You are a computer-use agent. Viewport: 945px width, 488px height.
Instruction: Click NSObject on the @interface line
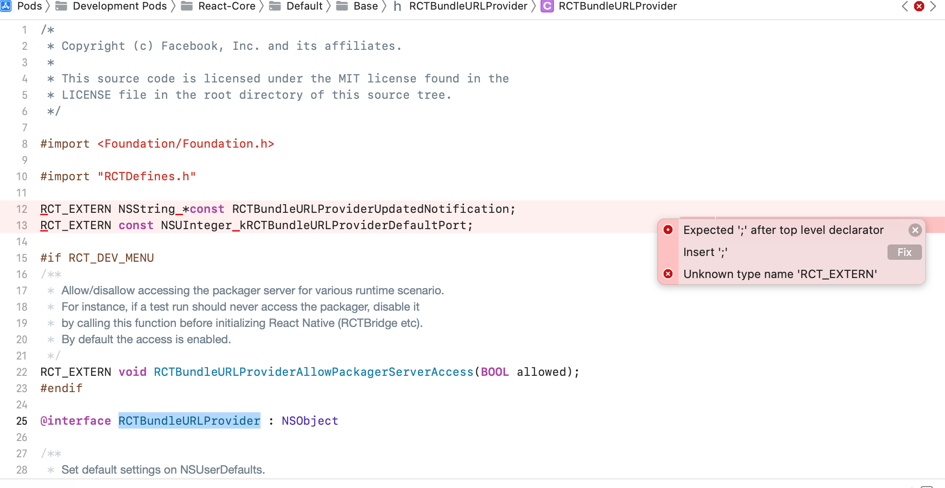[310, 420]
